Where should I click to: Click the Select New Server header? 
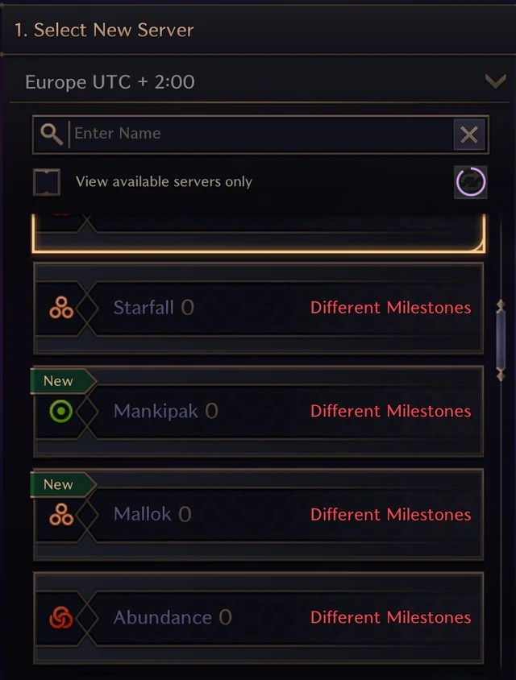(x=102, y=30)
